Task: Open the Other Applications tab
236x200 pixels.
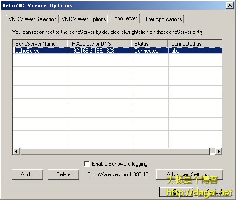Action: [x=162, y=19]
